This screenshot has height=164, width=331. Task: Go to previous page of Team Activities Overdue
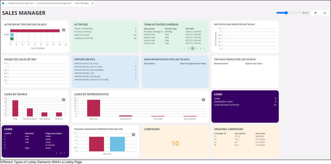(x=181, y=49)
